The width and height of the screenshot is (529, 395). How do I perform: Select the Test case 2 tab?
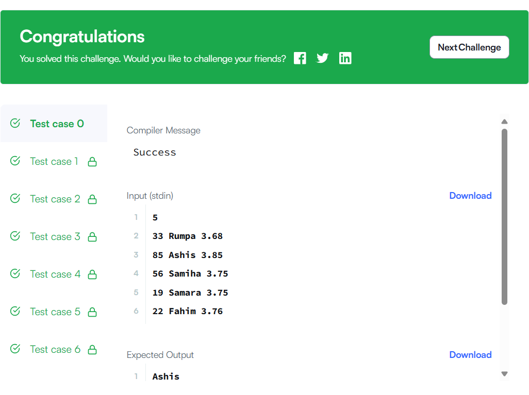(54, 199)
